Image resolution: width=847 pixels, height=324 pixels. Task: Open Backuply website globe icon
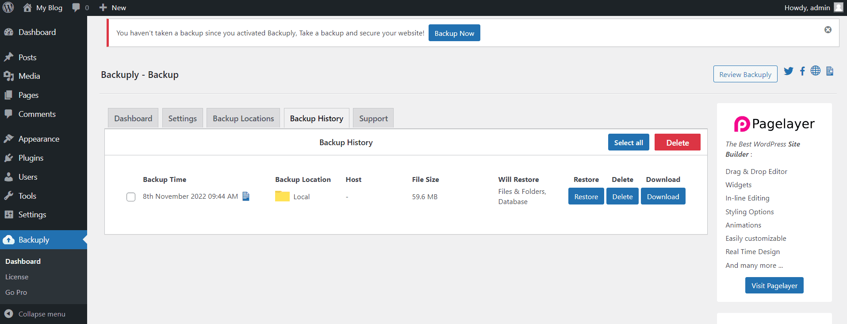tap(816, 70)
